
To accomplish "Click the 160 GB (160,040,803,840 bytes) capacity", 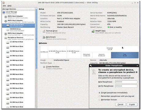I will 71,24.
